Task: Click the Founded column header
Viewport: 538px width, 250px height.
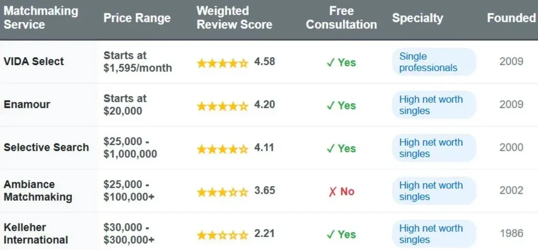Action: (x=511, y=18)
